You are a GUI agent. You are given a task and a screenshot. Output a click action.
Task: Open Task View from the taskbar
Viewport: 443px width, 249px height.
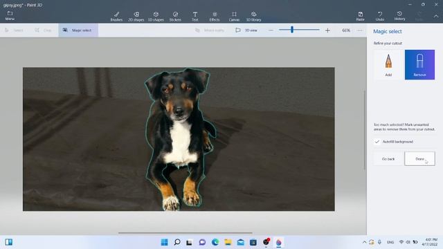pos(189,242)
